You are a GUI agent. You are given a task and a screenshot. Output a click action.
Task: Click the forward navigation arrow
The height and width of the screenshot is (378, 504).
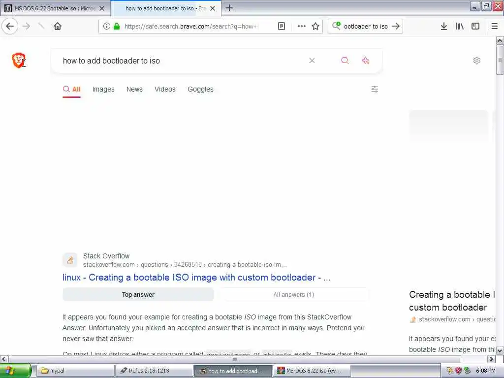click(27, 27)
